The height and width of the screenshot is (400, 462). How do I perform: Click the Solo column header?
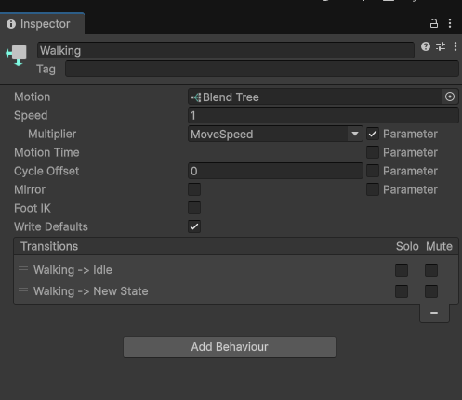[407, 246]
